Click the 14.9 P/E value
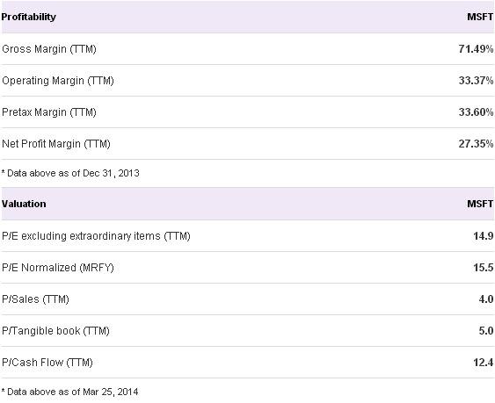This screenshot has height=403, width=495. tap(483, 236)
